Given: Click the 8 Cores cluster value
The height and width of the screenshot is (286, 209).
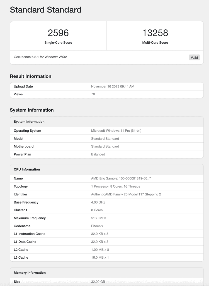Looking at the screenshot, I should (x=97, y=210).
